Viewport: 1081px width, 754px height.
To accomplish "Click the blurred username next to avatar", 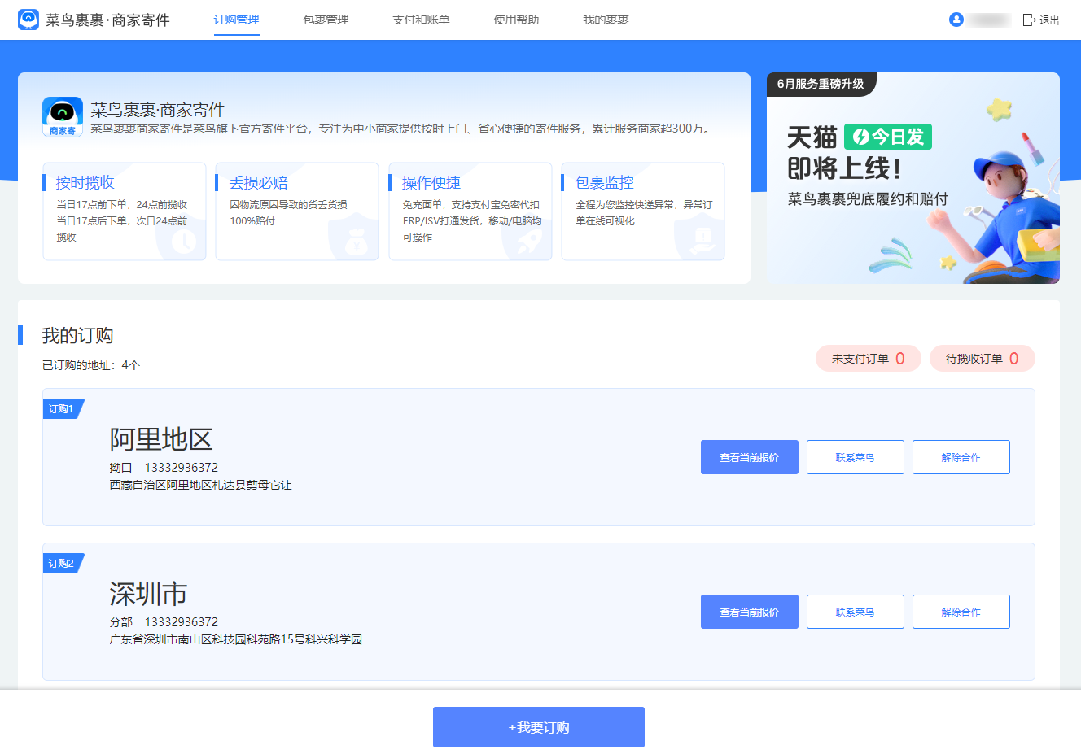I will pos(990,20).
